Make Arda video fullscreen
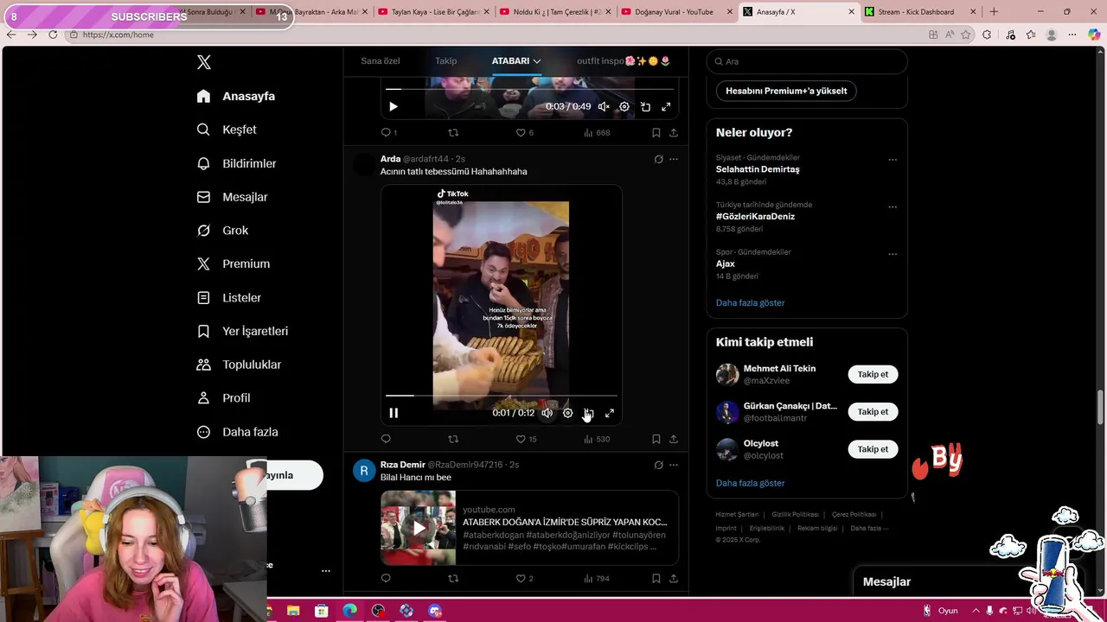Viewport: 1107px width, 622px height. coord(610,413)
